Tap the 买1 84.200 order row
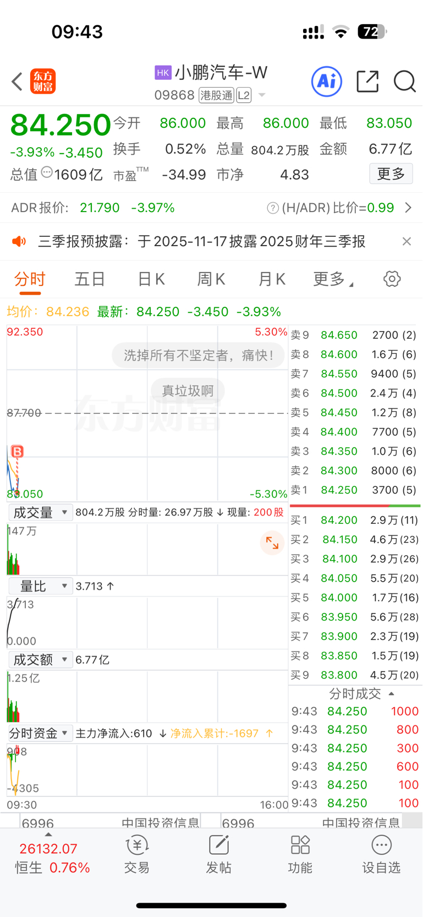Image resolution: width=423 pixels, height=917 pixels. pos(354,520)
